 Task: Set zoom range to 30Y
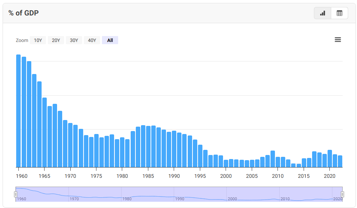pyautogui.click(x=74, y=40)
